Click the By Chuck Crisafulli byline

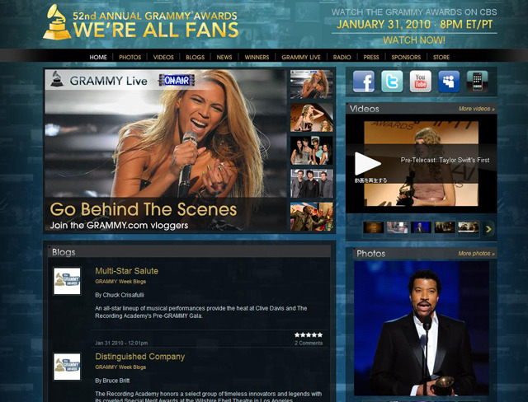(x=120, y=295)
